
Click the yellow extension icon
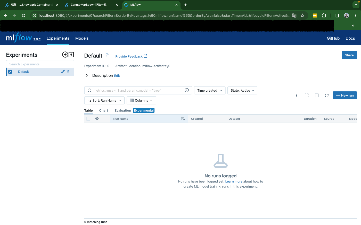point(315,15)
